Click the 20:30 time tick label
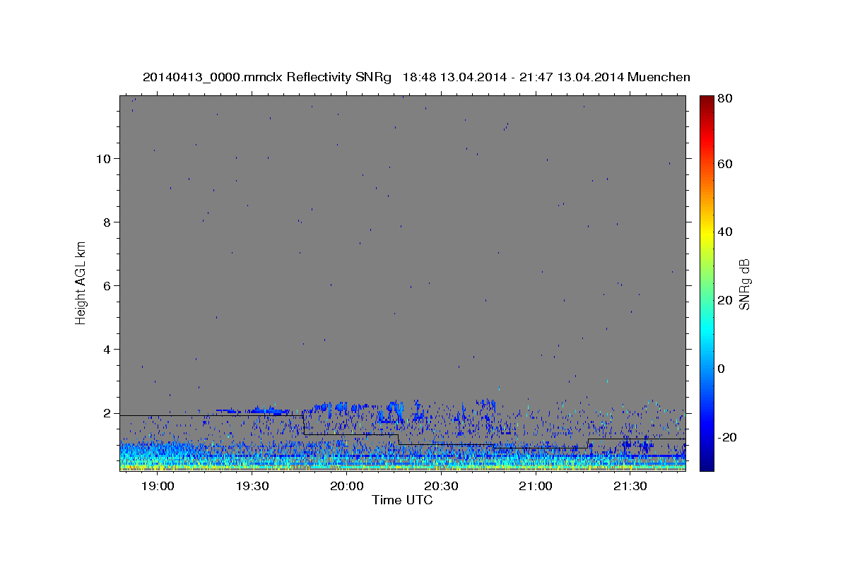848x565 pixels. coord(442,486)
